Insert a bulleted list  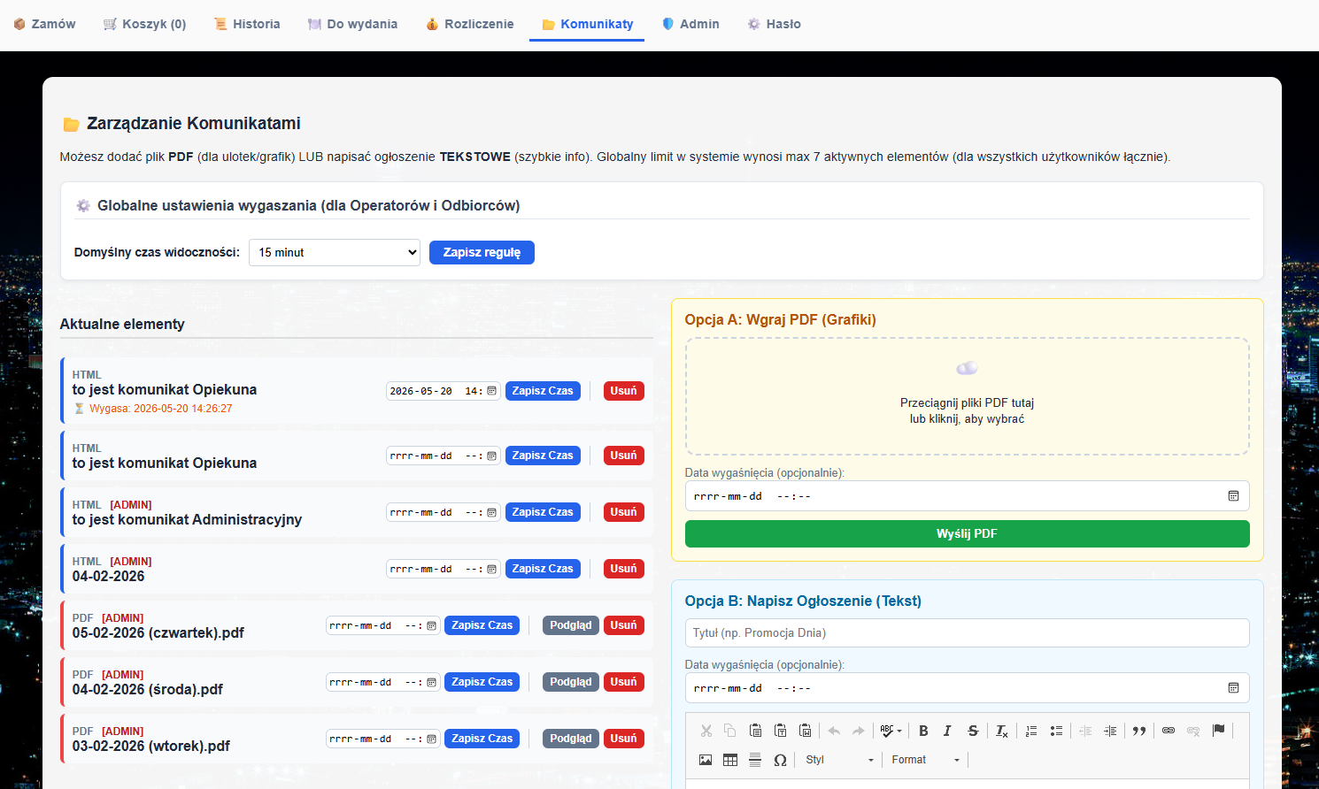(1056, 731)
